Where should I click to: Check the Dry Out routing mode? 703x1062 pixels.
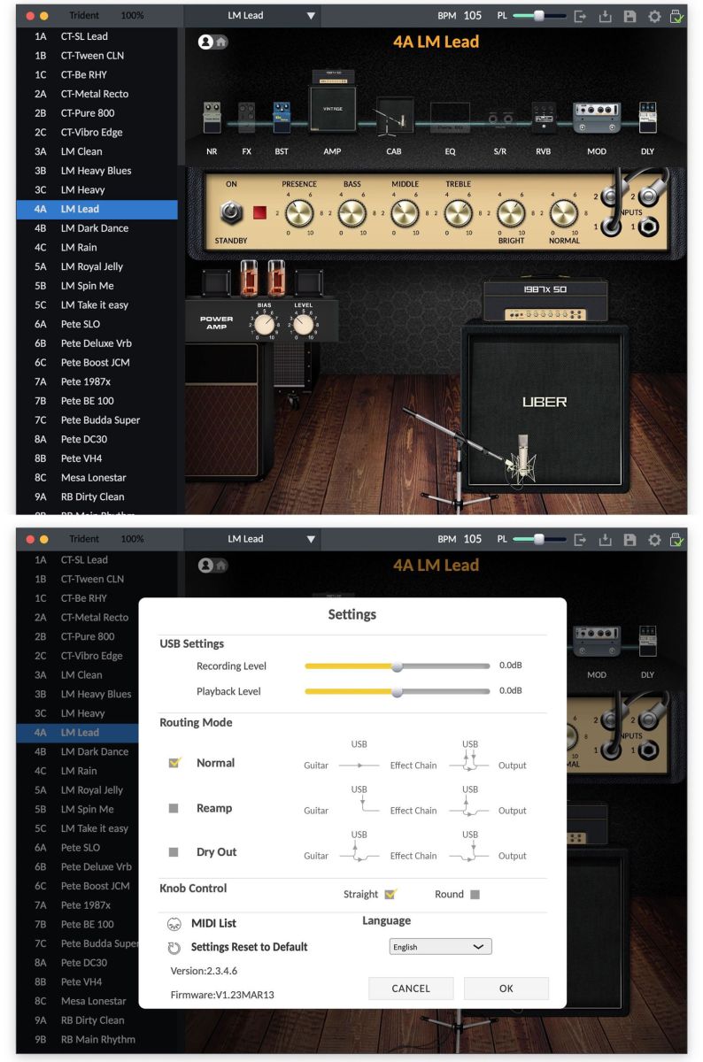click(x=174, y=853)
